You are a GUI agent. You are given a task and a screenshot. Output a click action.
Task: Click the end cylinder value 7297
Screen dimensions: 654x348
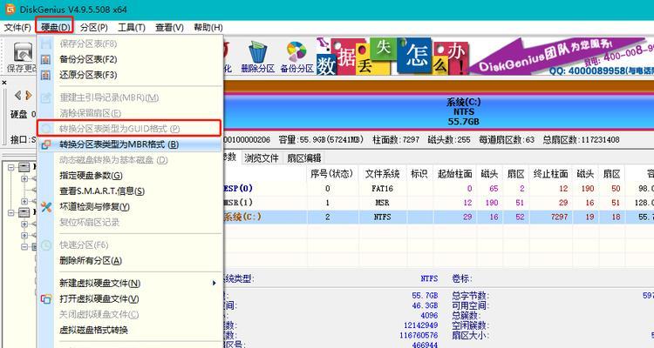pyautogui.click(x=559, y=217)
